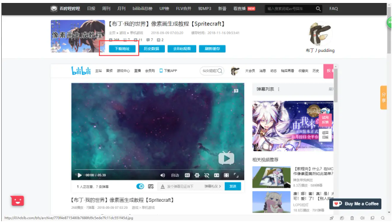Open the 弹幕列表 options dots
Viewport: 392px width, 223px height.
[278, 89]
